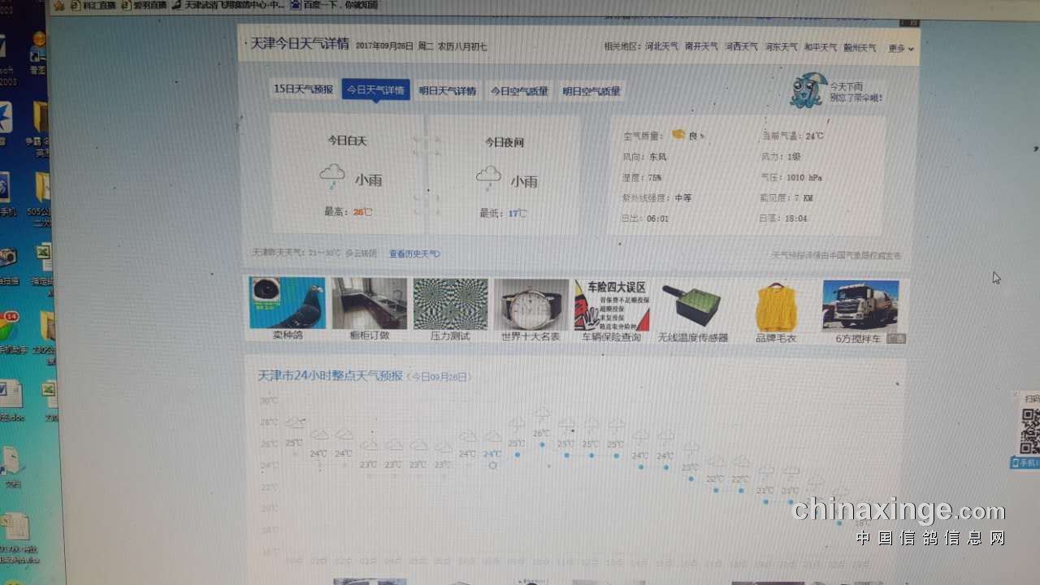Switch to 明日空气质量 tab
The height and width of the screenshot is (585, 1040).
591,92
